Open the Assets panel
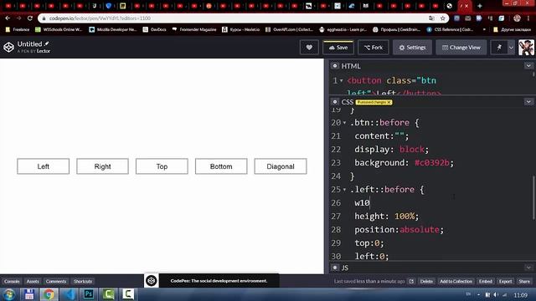 click(x=33, y=281)
